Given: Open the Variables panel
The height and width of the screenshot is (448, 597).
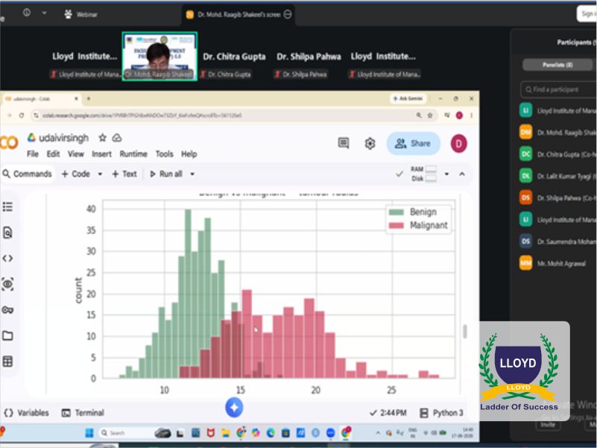Looking at the screenshot, I should click(27, 413).
